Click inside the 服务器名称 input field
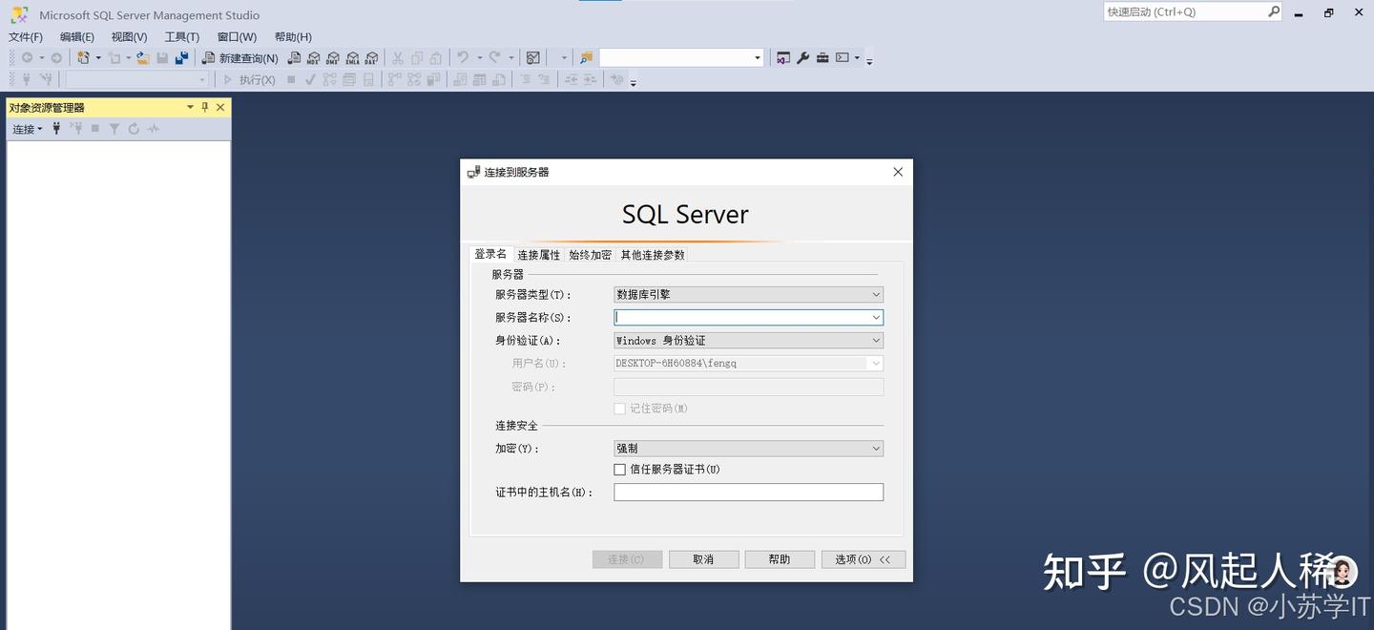The height and width of the screenshot is (630, 1374). tap(744, 317)
